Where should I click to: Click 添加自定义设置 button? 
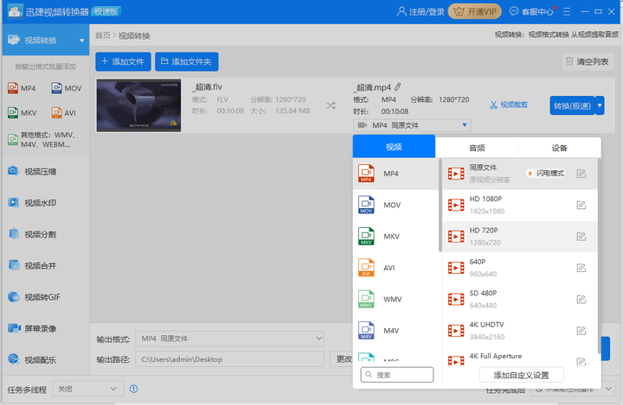(x=521, y=375)
